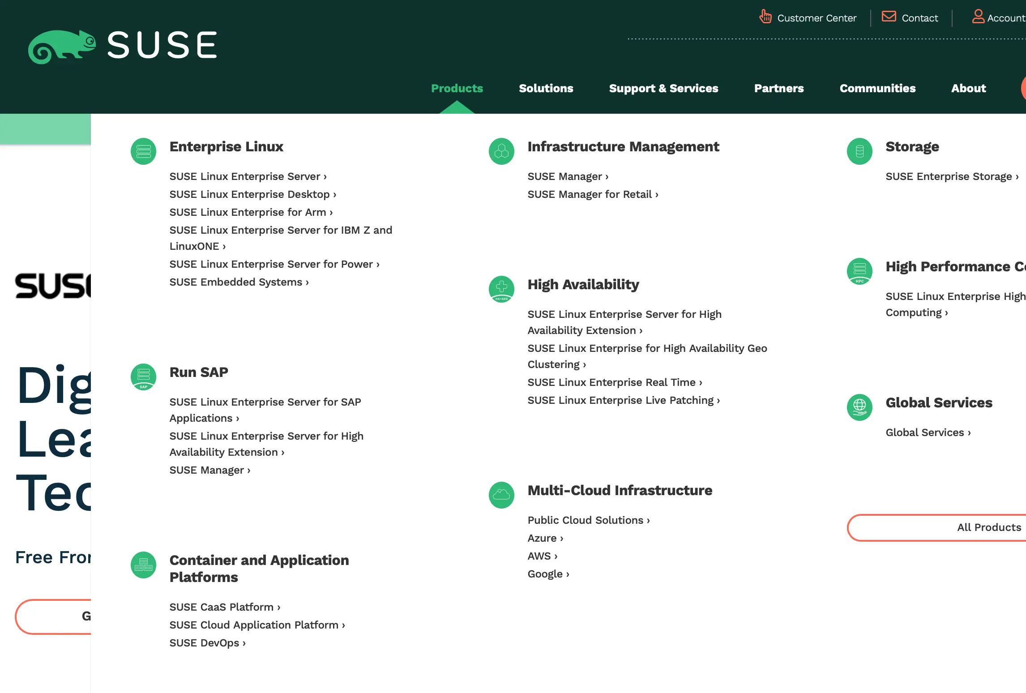This screenshot has width=1026, height=693.
Task: Click the High Performance Computing HPC icon
Action: pyautogui.click(x=859, y=271)
